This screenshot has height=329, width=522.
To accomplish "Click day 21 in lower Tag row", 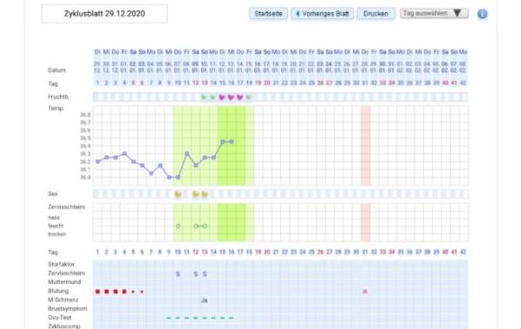I will pos(276,252).
